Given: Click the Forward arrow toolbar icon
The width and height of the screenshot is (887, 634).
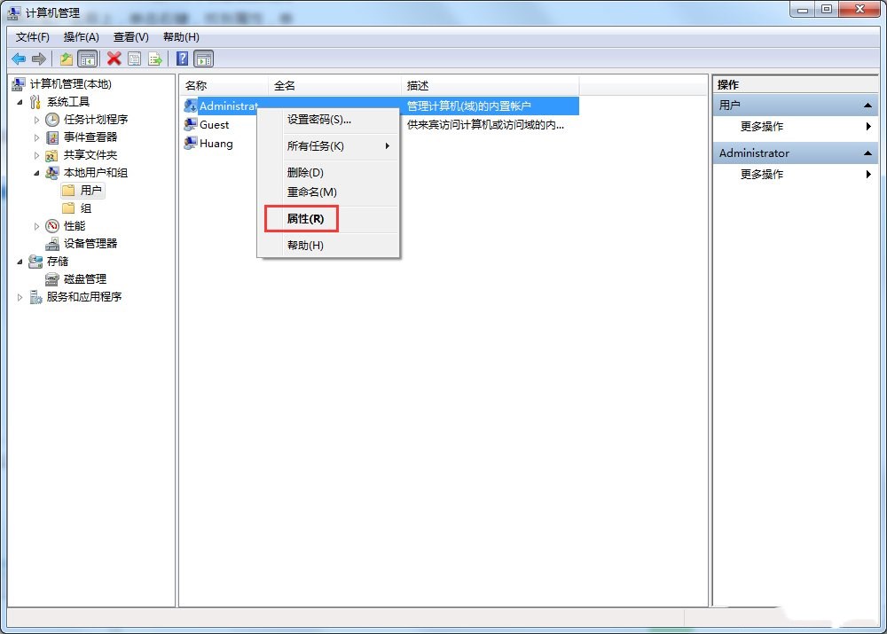Looking at the screenshot, I should pyautogui.click(x=39, y=59).
